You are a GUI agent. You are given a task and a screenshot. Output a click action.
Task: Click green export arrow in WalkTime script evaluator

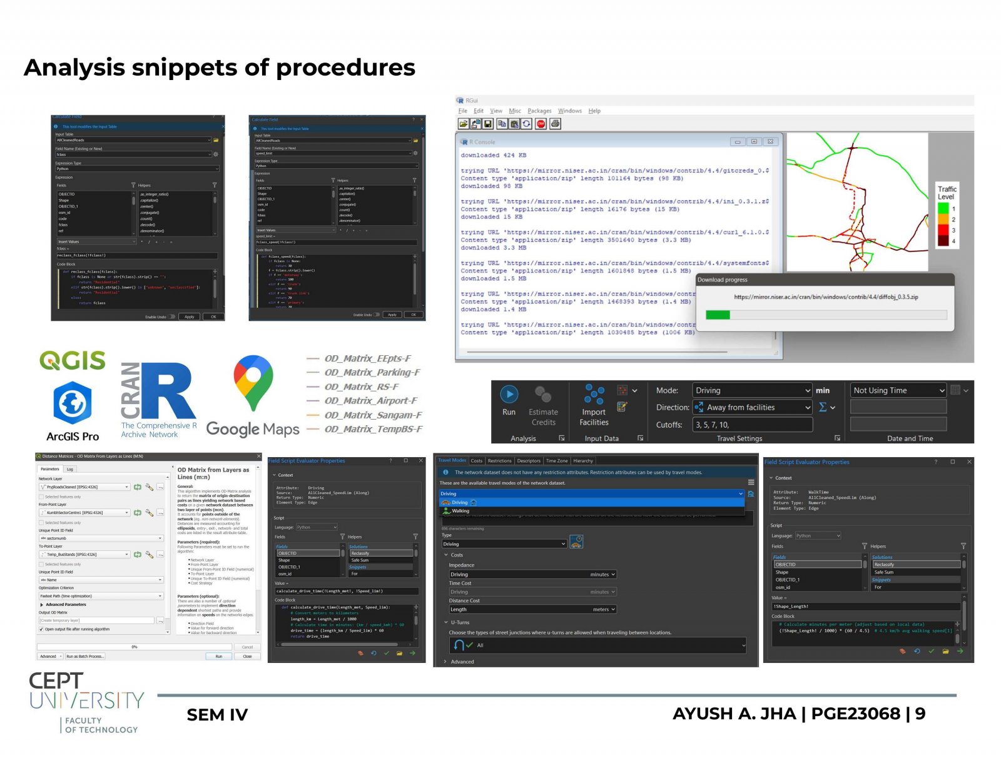point(960,651)
